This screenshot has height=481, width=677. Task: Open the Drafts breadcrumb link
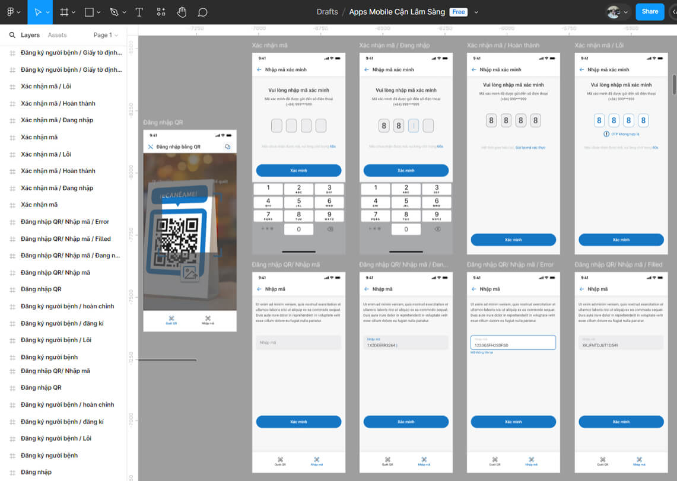tap(327, 12)
